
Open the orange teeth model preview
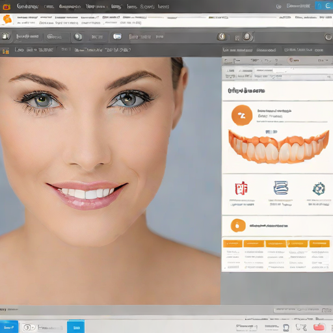(278, 146)
